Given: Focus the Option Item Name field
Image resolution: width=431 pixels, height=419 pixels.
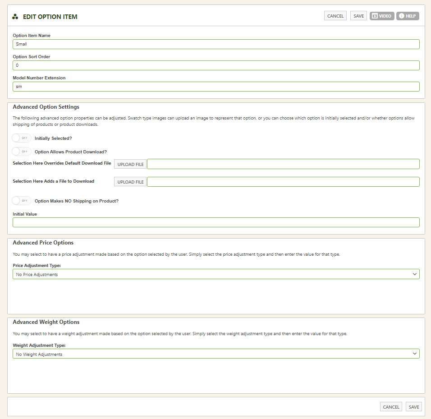Looking at the screenshot, I should pyautogui.click(x=216, y=44).
